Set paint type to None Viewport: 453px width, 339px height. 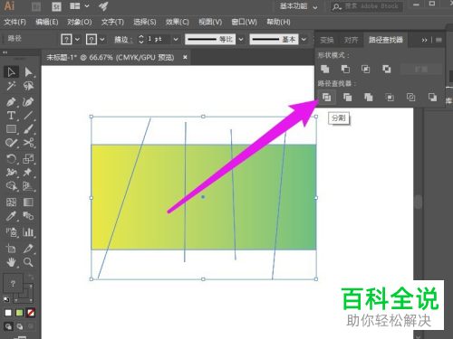click(x=31, y=313)
